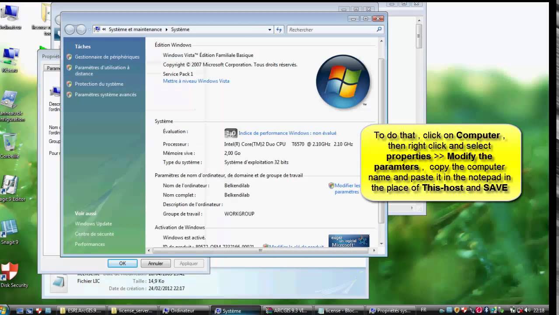Select the Belkendilab value beside Nom de l'ordinateur
Screen dimensions: 559x315
[x=237, y=185]
